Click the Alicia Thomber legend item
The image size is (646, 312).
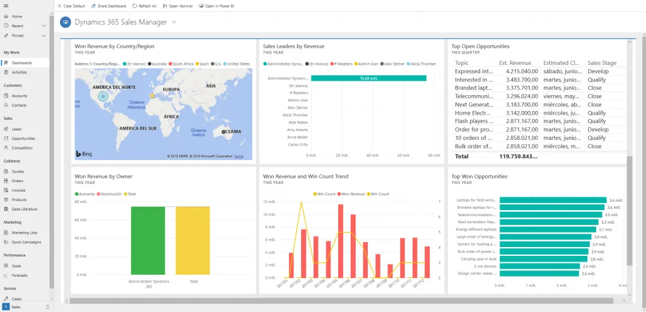[421, 64]
